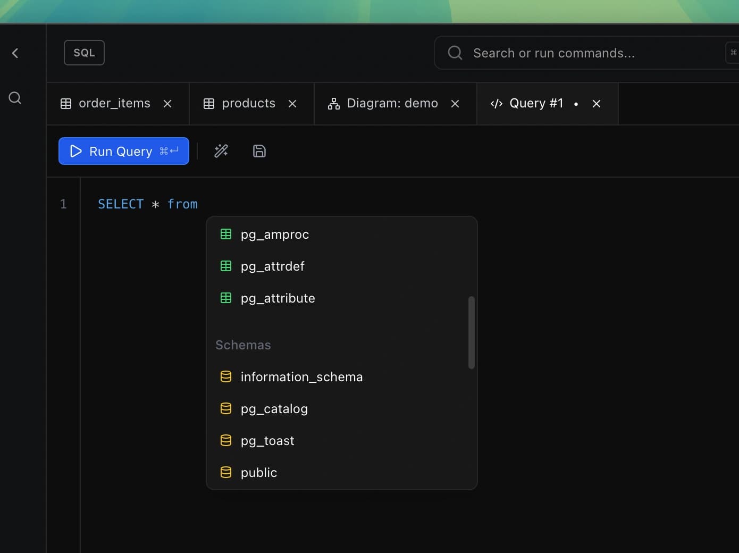Select pg_catalog from the suggestion dropdown

(x=274, y=408)
